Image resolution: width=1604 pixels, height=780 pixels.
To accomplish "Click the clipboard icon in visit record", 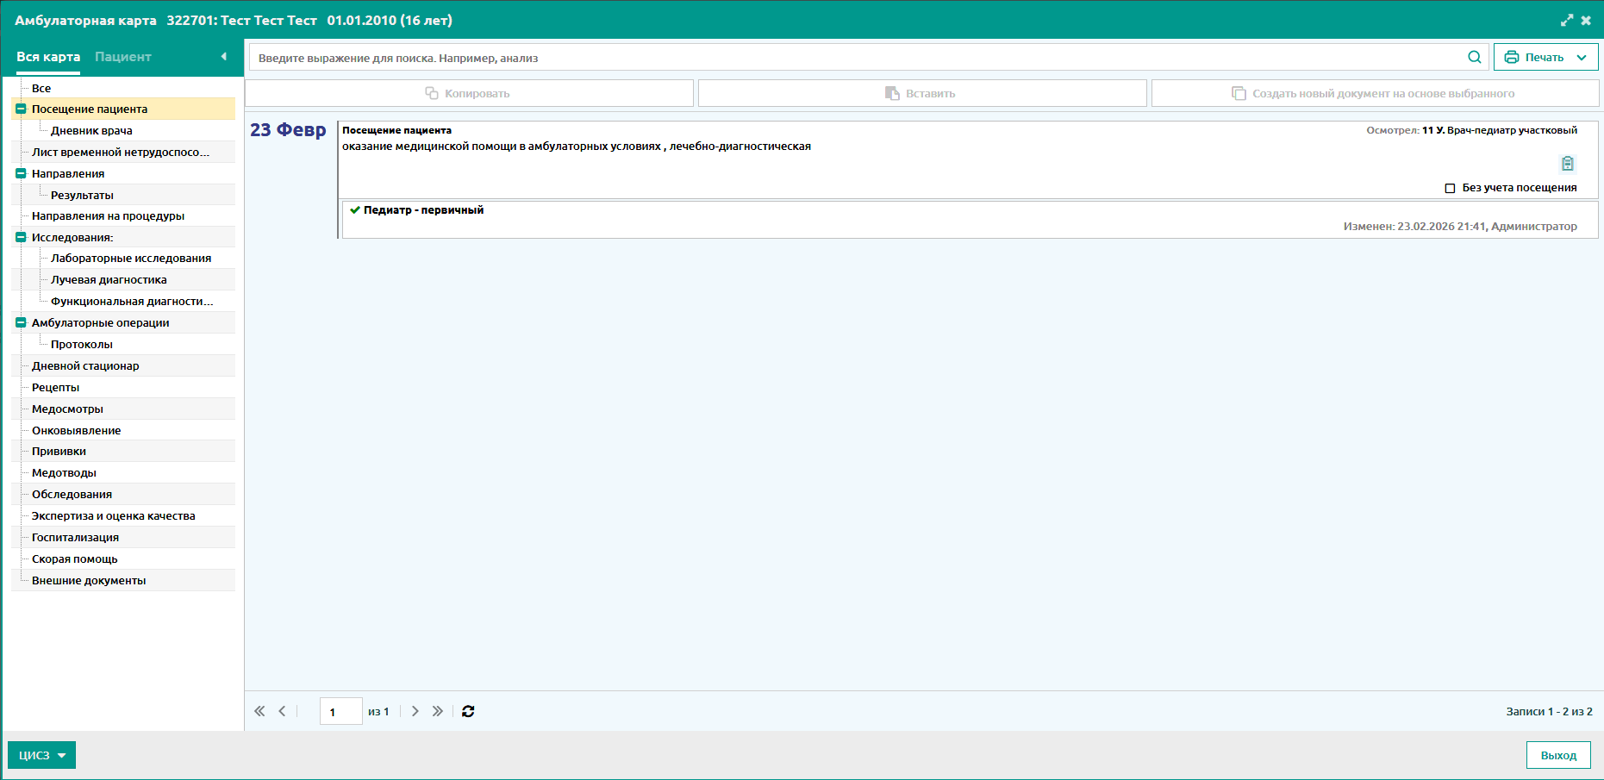I will coord(1567,163).
